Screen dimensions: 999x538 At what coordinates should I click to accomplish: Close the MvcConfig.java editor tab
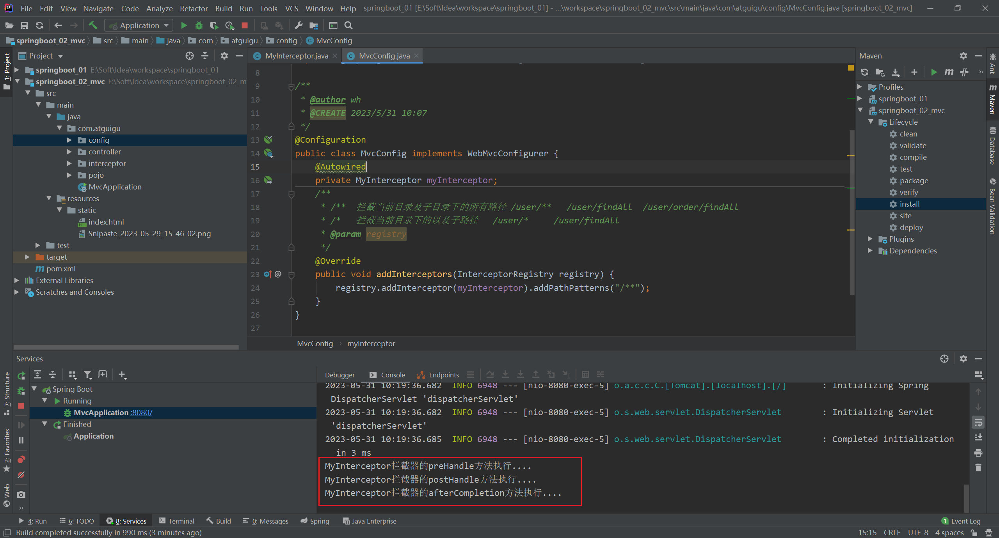[416, 56]
